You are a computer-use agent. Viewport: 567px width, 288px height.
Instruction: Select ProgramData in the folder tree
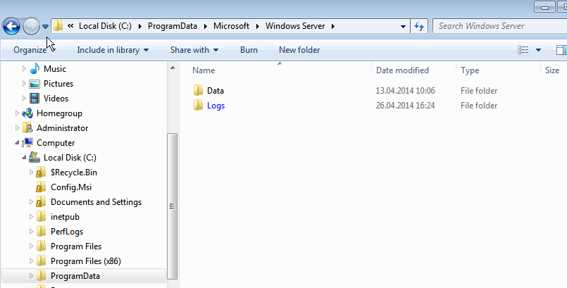pos(75,276)
